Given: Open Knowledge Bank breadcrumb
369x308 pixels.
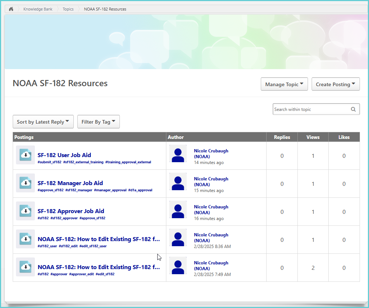Looking at the screenshot, I should pyautogui.click(x=38, y=9).
